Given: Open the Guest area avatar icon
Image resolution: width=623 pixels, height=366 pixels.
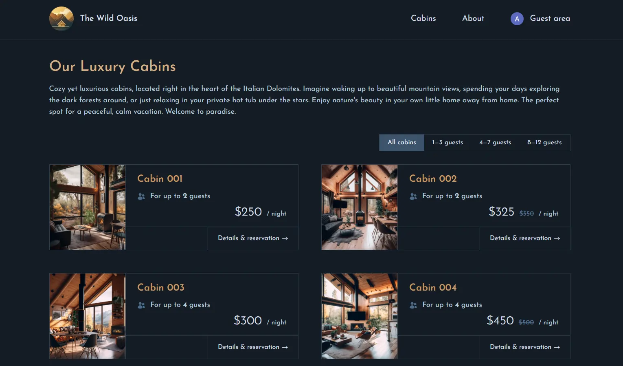Looking at the screenshot, I should (x=517, y=19).
